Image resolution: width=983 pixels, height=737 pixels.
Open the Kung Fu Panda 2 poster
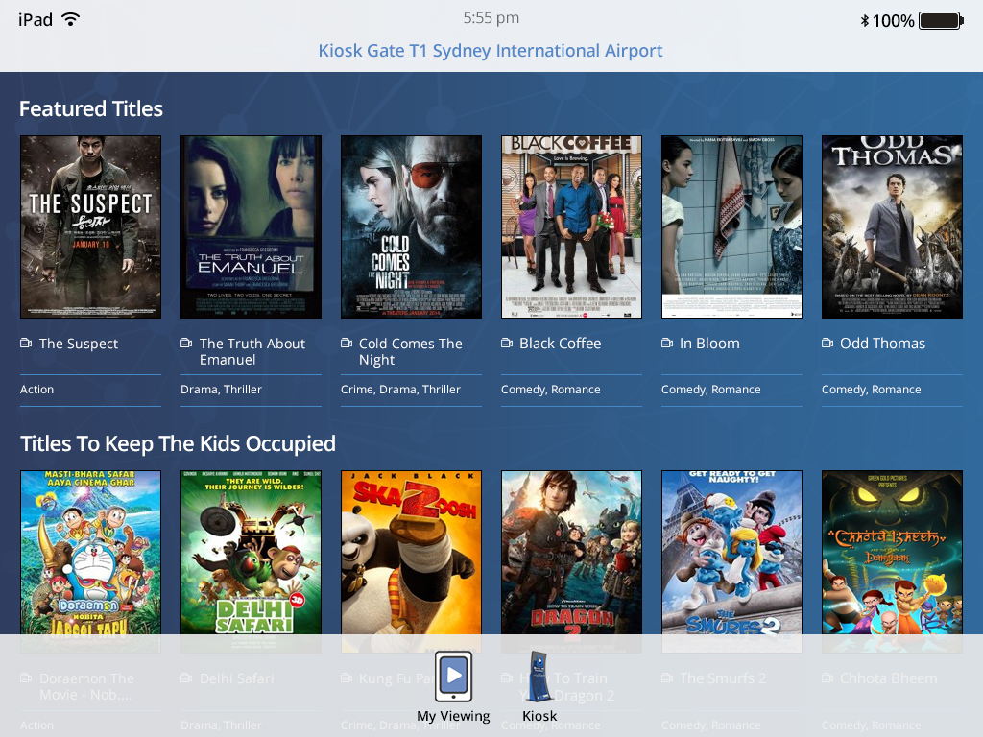(x=411, y=561)
